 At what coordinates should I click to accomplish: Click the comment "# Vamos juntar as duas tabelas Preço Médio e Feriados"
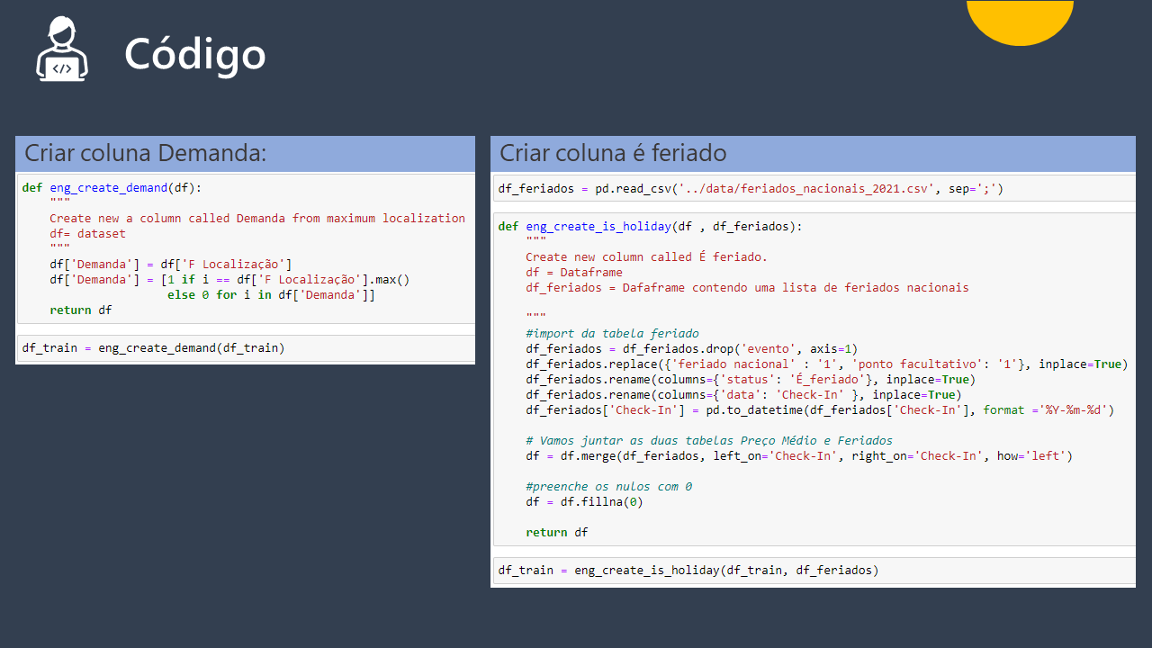click(709, 441)
